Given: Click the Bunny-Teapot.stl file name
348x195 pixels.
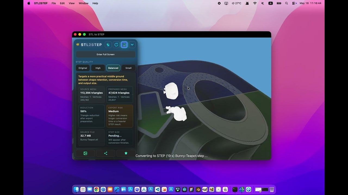Looking at the screenshot, I should pos(89,140).
